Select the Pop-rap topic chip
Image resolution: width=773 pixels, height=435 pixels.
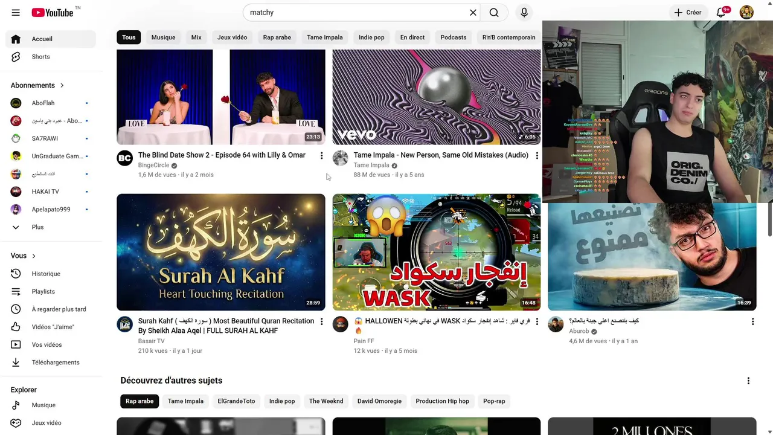[494, 401]
